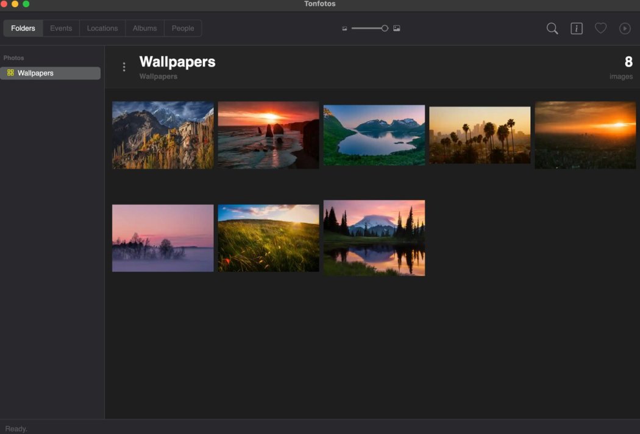Click the Ready status text

[16, 429]
